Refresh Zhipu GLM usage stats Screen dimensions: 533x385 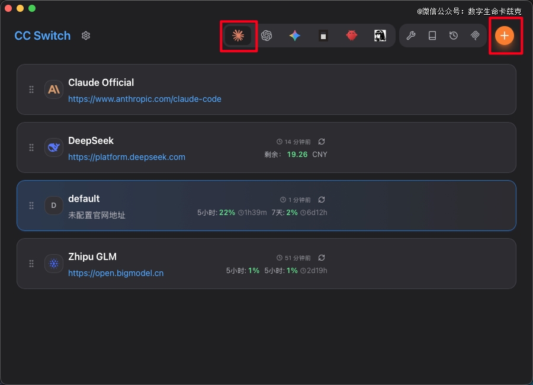click(322, 258)
